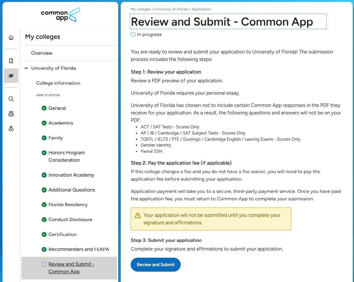The width and height of the screenshot is (354, 282).
Task: Open the Home dashboard icon
Action: [11, 38]
